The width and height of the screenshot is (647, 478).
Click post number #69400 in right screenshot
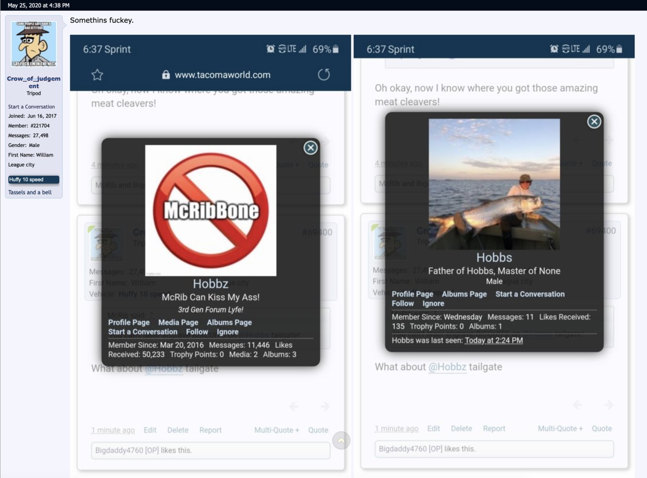[600, 231]
